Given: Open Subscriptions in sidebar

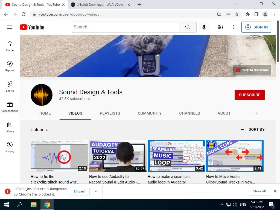Looking at the screenshot, I should point(10,107).
